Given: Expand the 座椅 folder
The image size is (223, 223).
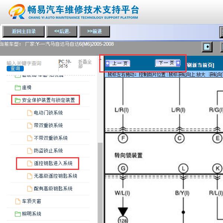Looking at the screenshot, I should point(27,88).
